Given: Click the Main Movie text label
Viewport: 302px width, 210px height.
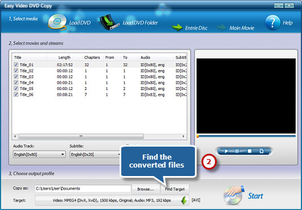Looking at the screenshot, I should pyautogui.click(x=242, y=28).
